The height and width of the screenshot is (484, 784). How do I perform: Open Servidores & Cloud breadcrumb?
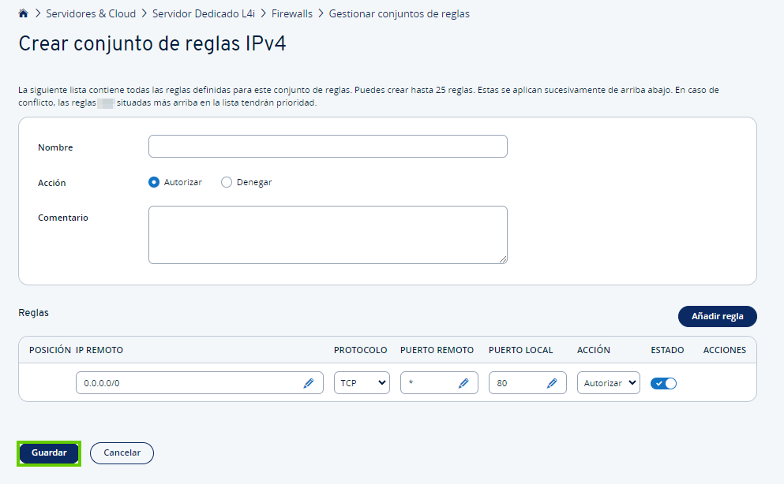pyautogui.click(x=91, y=13)
